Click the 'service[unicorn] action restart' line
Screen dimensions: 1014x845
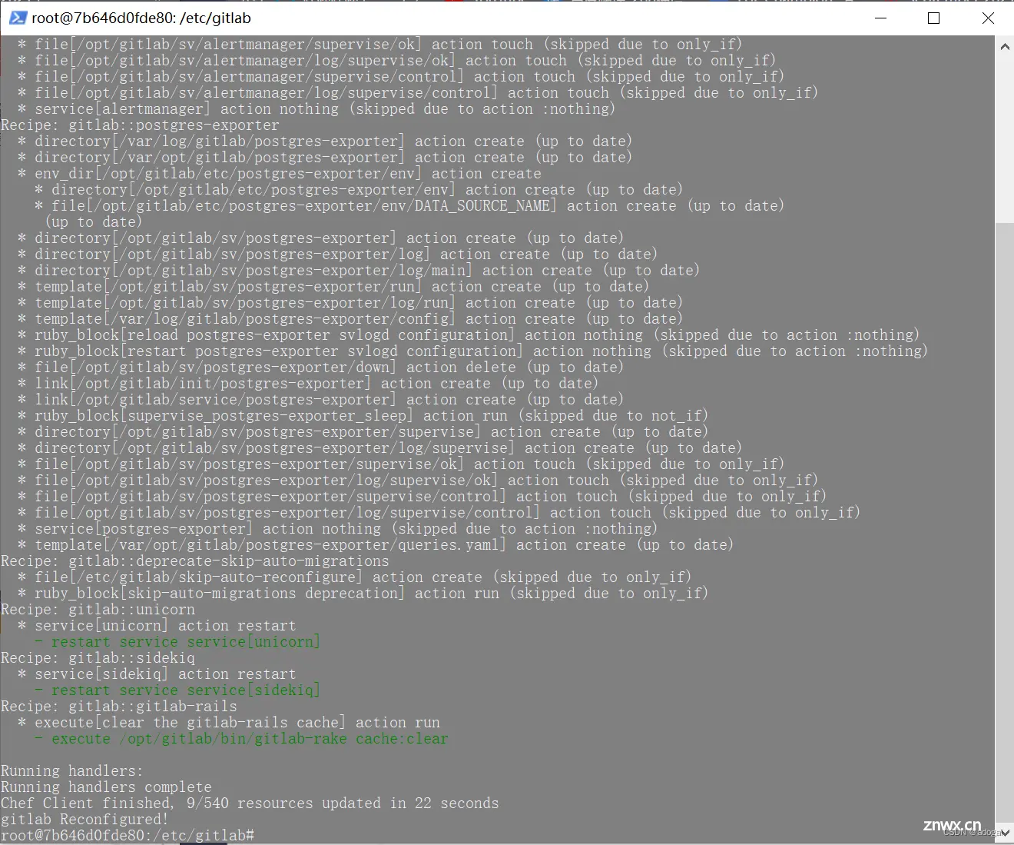coord(157,626)
